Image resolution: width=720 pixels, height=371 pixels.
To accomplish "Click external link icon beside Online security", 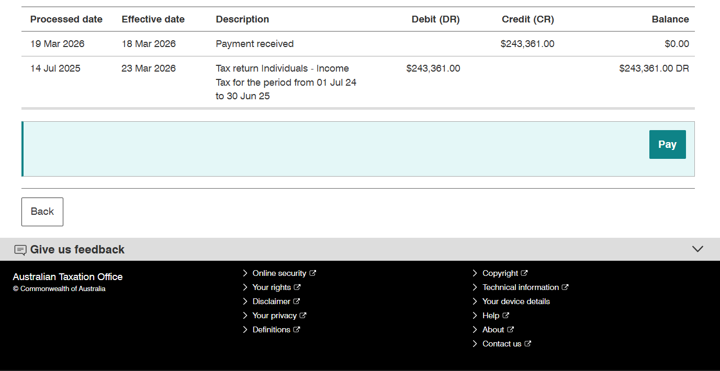I will [x=313, y=273].
